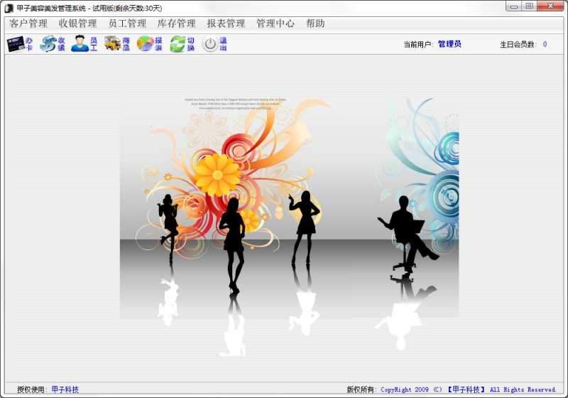Open the 库存管理 menu

[176, 23]
